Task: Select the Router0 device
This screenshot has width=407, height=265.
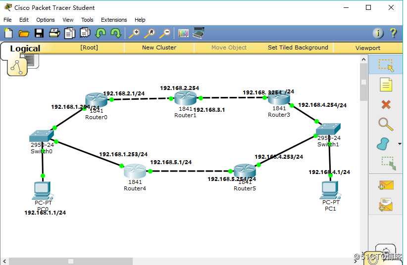Action: tap(96, 100)
